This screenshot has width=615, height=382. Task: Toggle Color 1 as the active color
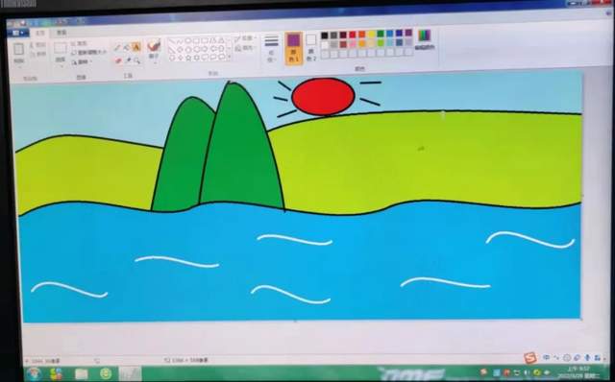[293, 48]
